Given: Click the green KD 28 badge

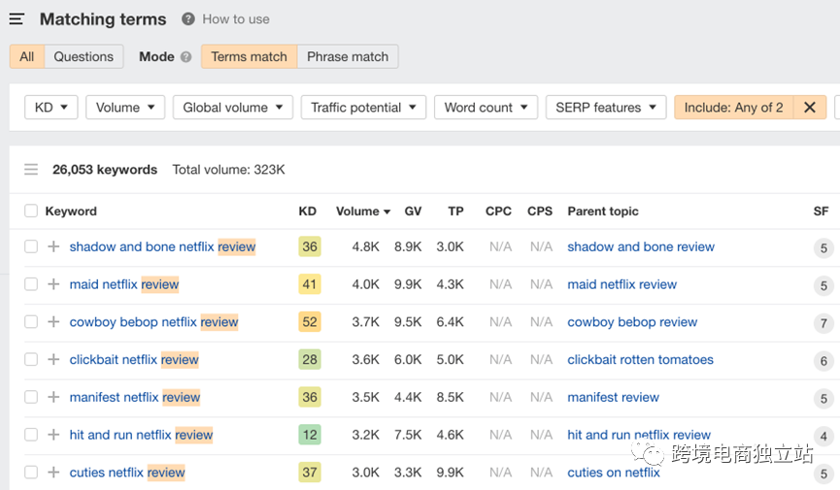Looking at the screenshot, I should [x=310, y=359].
